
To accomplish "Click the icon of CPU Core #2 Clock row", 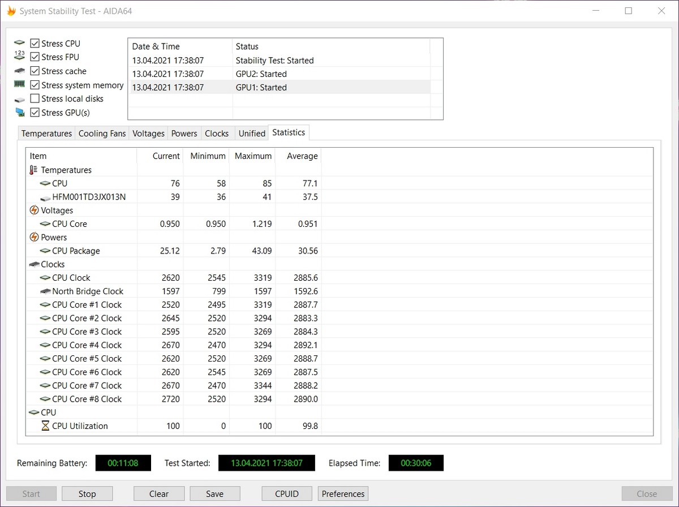I will 45,318.
